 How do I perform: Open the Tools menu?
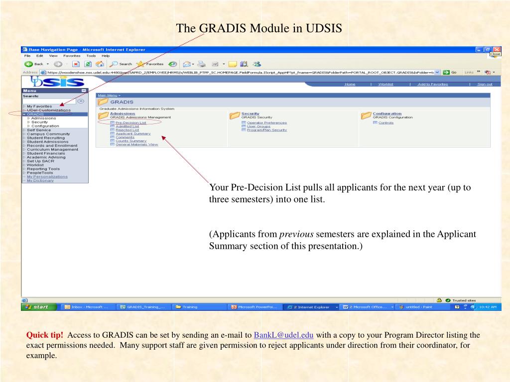(x=91, y=56)
